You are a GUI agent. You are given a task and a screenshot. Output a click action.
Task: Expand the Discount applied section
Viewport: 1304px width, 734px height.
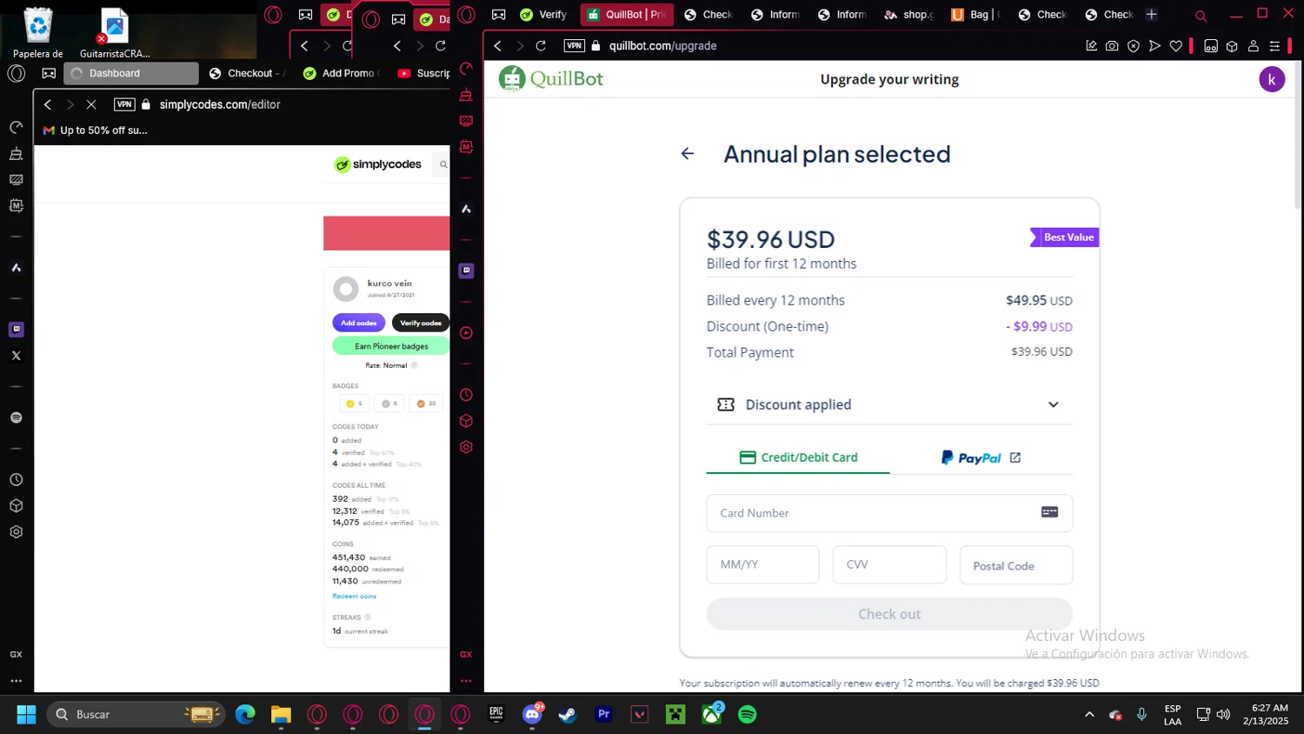tap(1053, 404)
